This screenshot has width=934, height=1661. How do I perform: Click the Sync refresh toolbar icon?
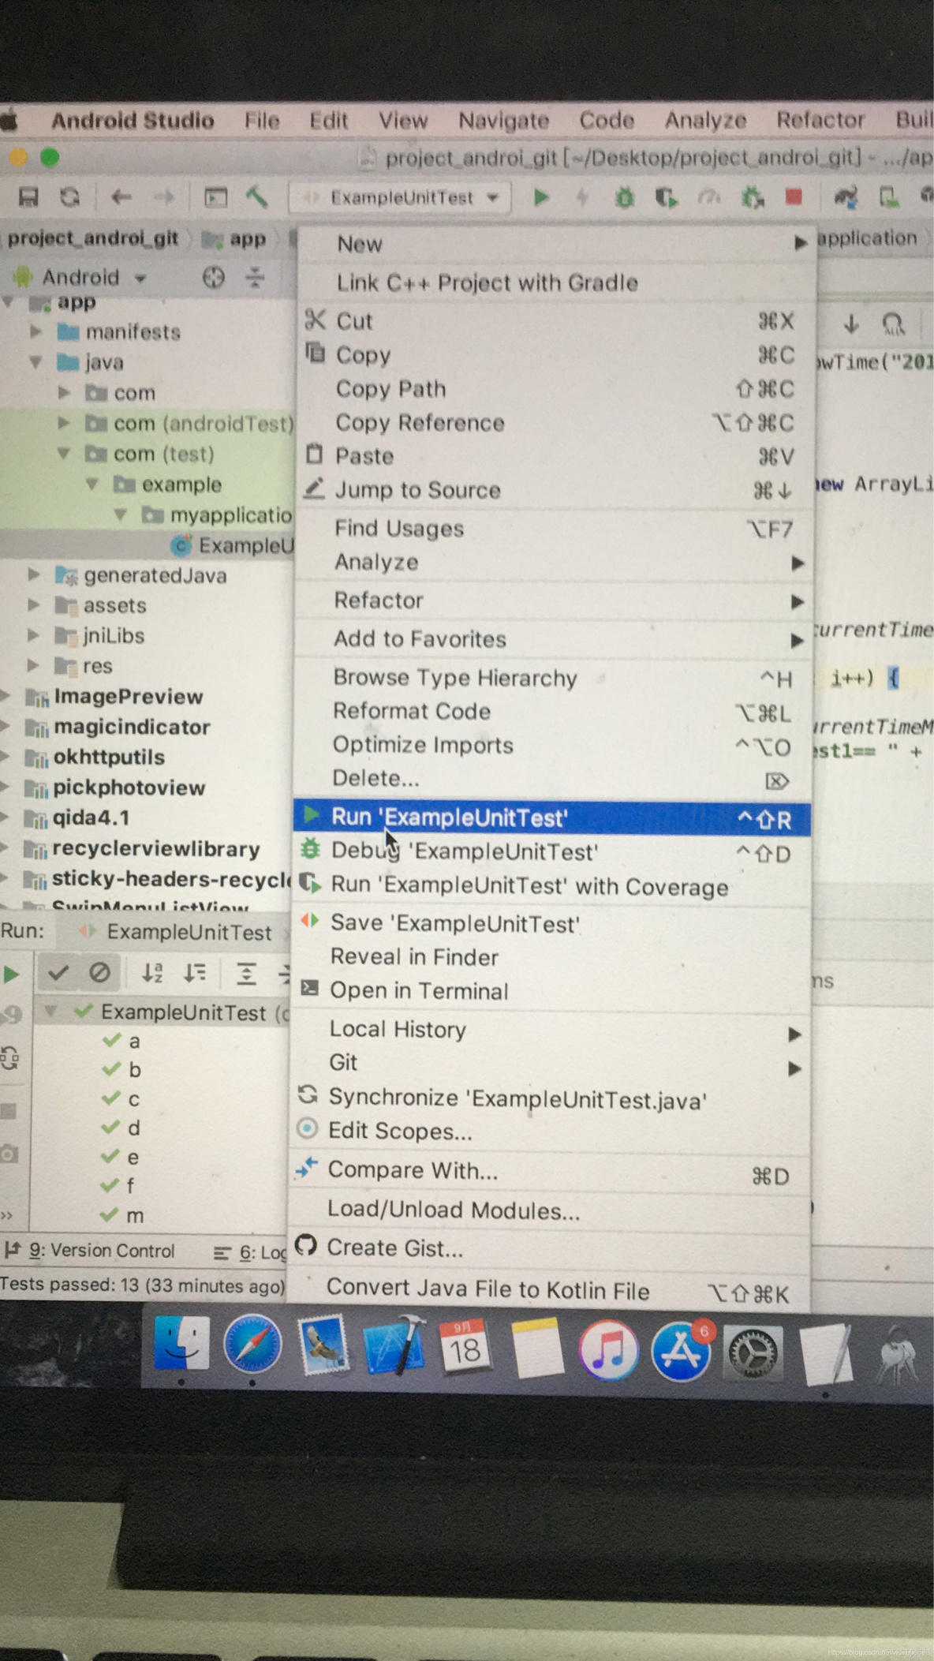coord(71,196)
